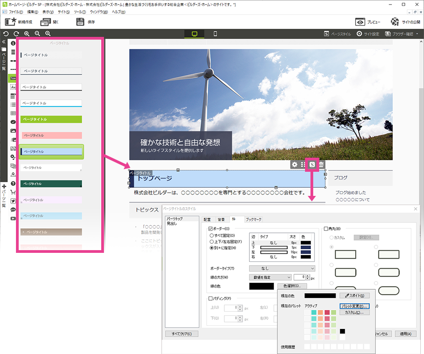Select すべて固定(D) radio button
Viewport: 424px width, 354px height.
point(212,236)
